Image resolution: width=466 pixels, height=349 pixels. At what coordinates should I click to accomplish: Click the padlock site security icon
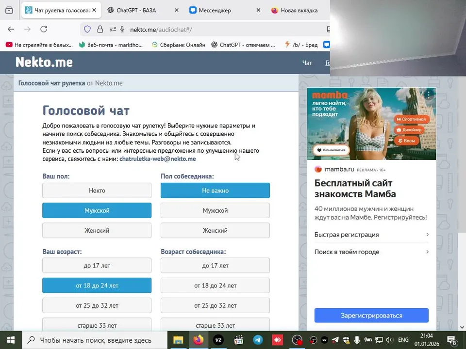coord(100,29)
